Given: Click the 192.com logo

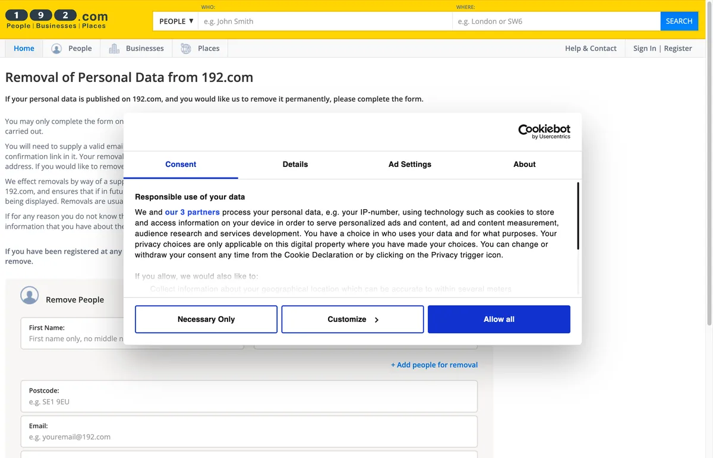Looking at the screenshot, I should (x=56, y=19).
